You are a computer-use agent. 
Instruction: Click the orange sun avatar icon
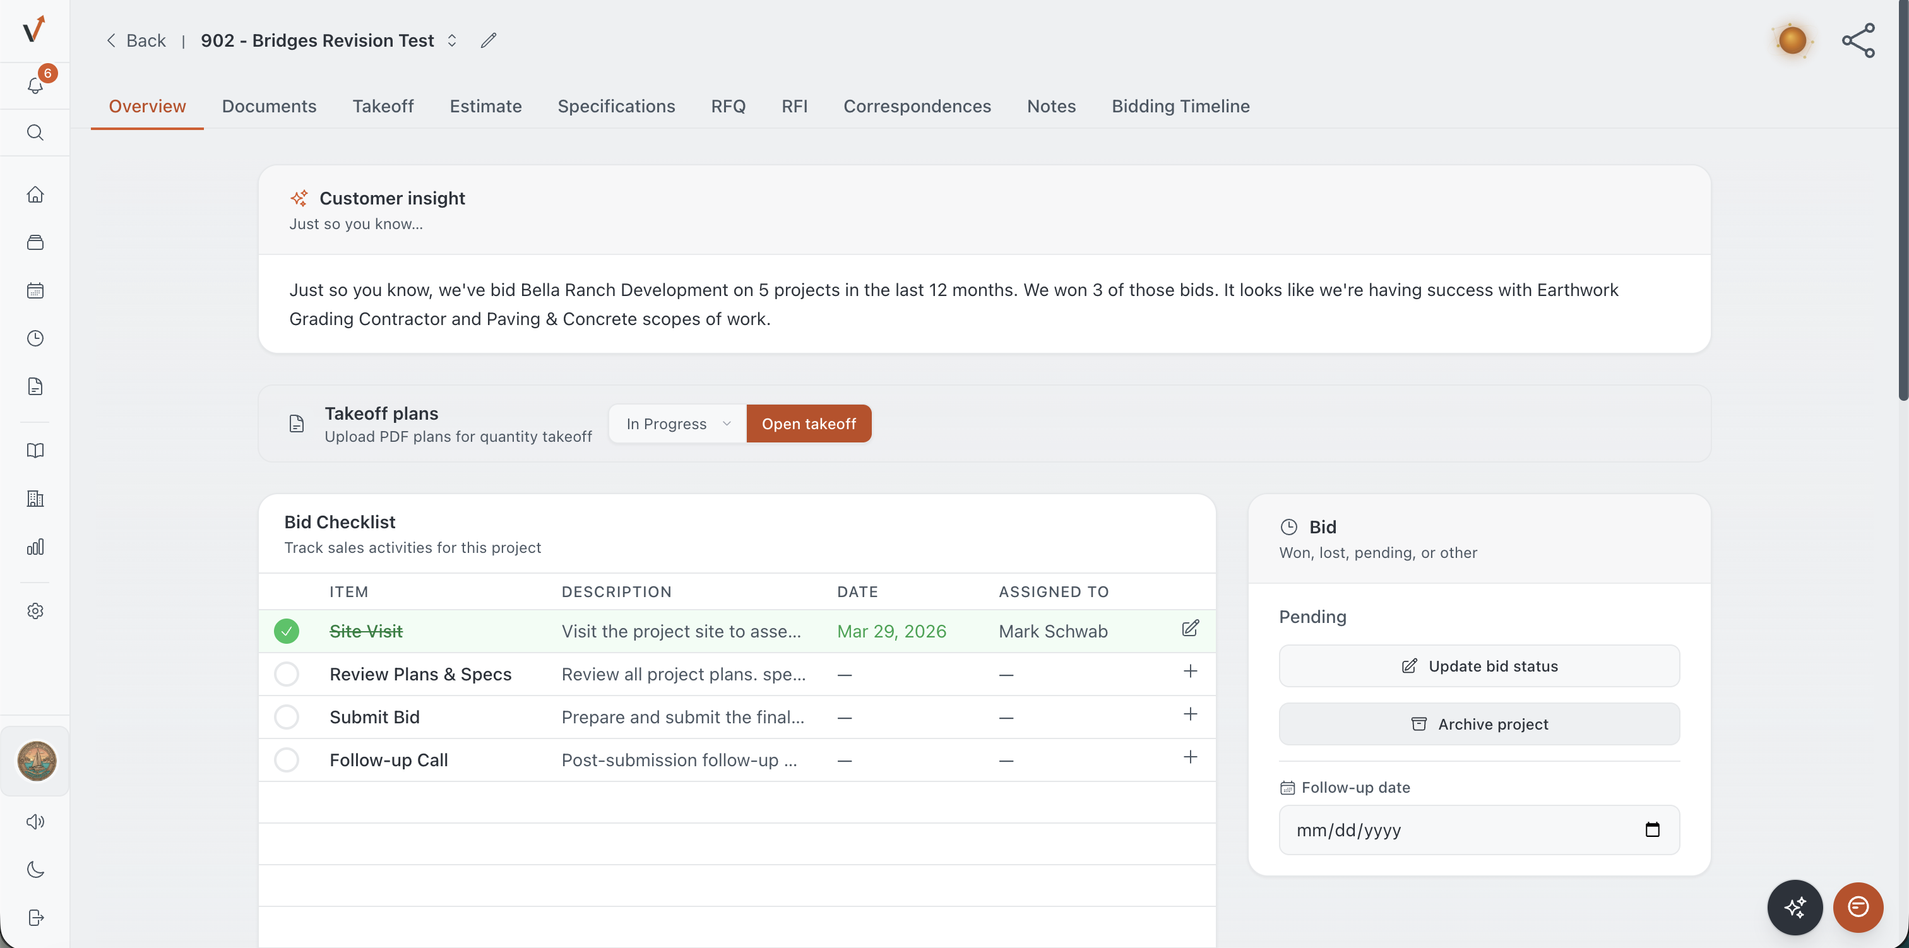1792,40
